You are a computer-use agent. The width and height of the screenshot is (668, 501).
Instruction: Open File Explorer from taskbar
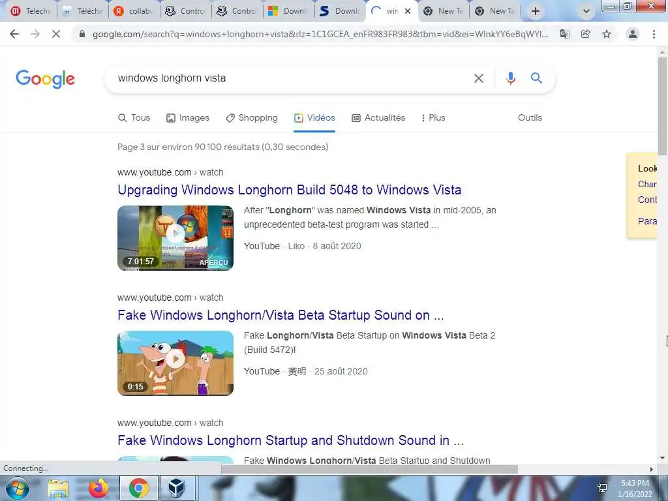pyautogui.click(x=58, y=488)
